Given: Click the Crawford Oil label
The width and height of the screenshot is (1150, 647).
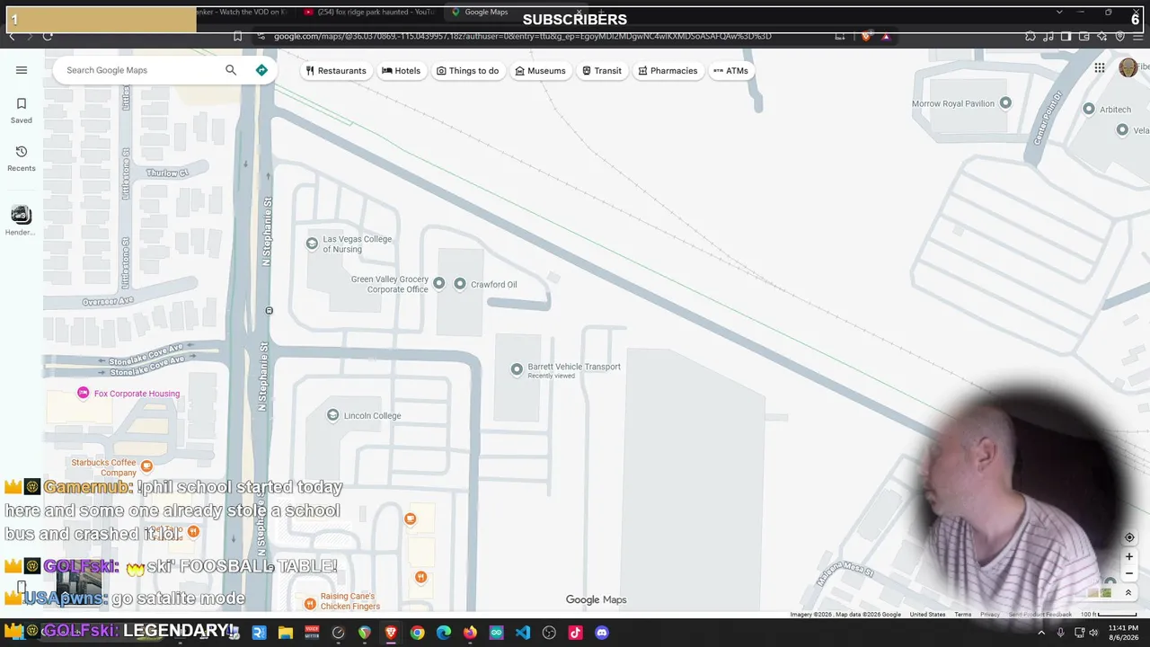Looking at the screenshot, I should point(494,285).
